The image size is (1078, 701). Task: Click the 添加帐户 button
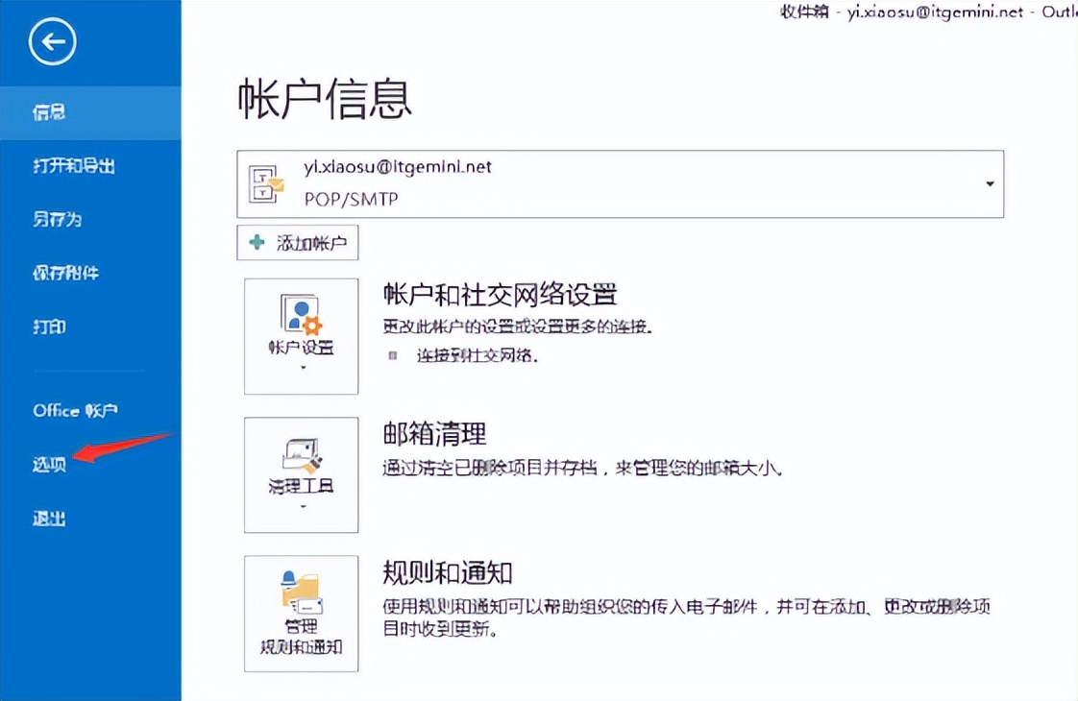pos(298,242)
